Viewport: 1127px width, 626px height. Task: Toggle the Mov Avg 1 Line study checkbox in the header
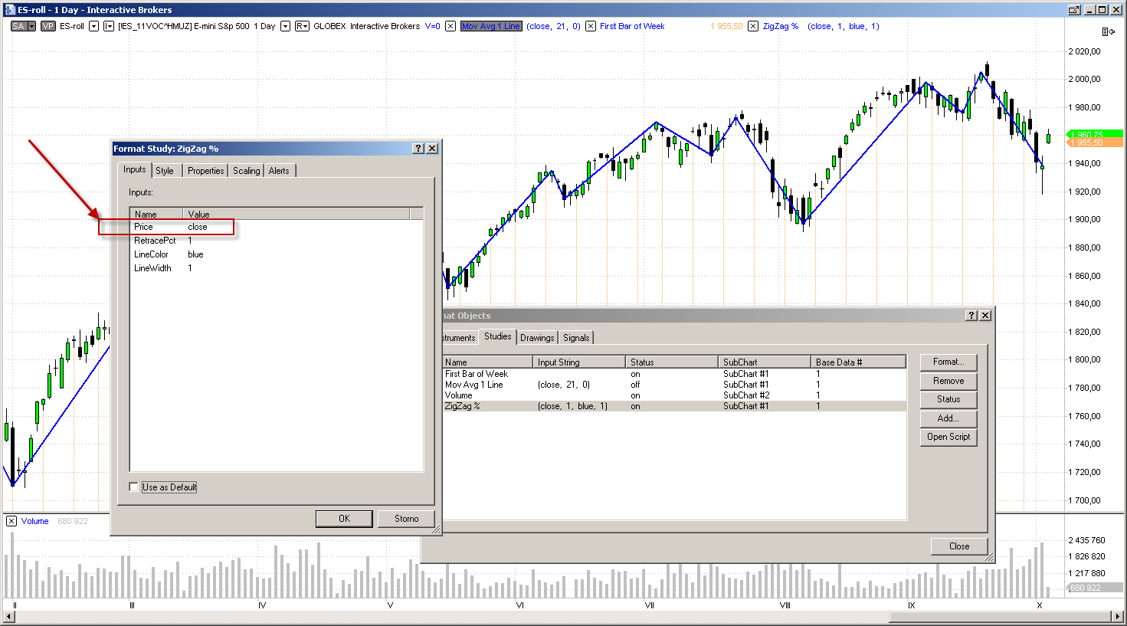(x=450, y=26)
